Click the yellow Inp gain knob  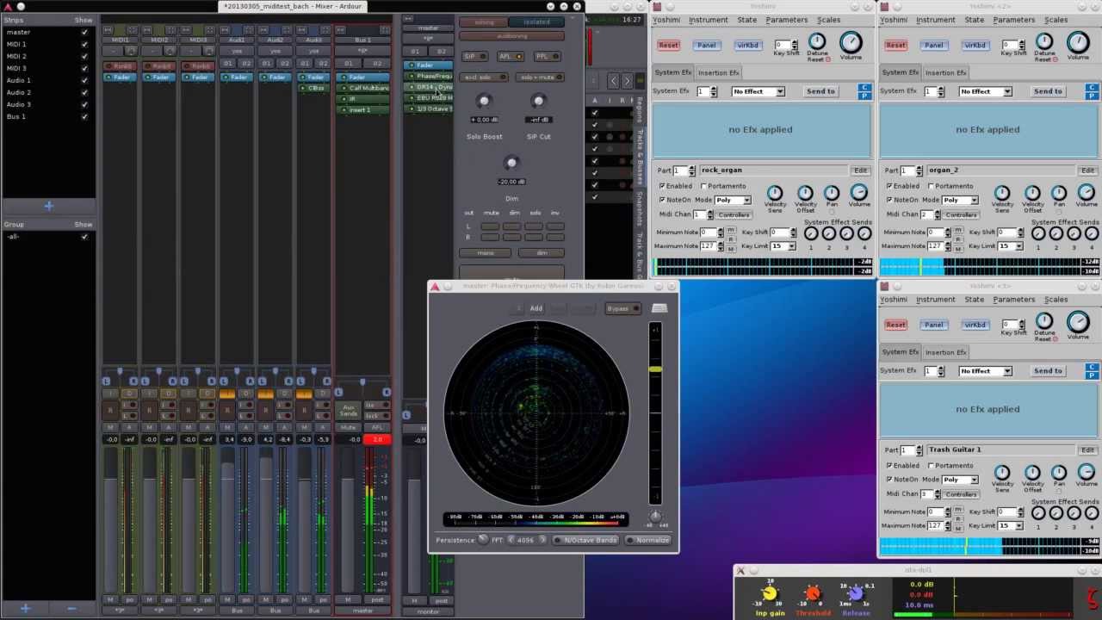pos(770,593)
